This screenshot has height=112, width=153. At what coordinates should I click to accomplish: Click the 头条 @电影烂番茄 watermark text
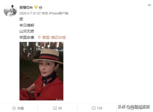[x=134, y=107]
